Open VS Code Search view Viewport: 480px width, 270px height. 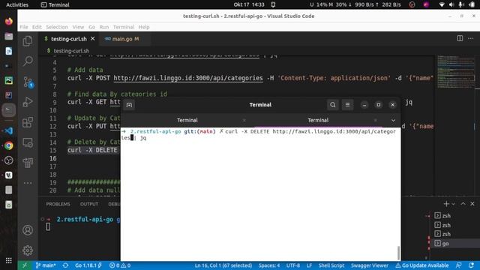click(x=28, y=61)
